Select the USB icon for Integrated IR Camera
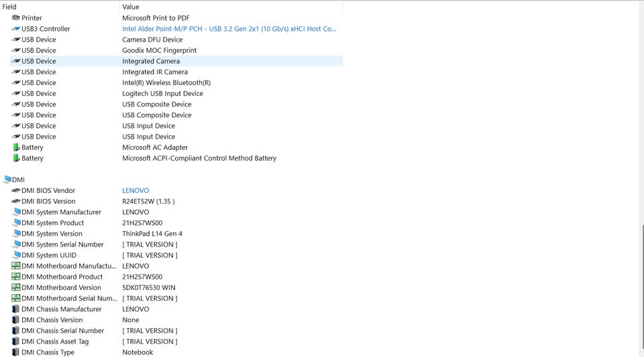Screen dimensions: 644x357 pyautogui.click(x=15, y=72)
